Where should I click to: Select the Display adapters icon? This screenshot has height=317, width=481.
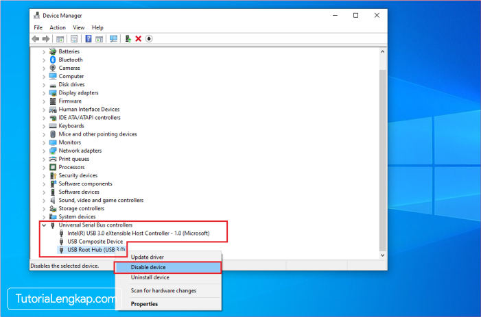[53, 92]
